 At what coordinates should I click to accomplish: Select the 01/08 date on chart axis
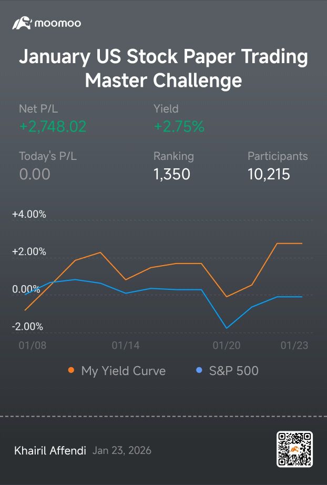[x=33, y=345]
